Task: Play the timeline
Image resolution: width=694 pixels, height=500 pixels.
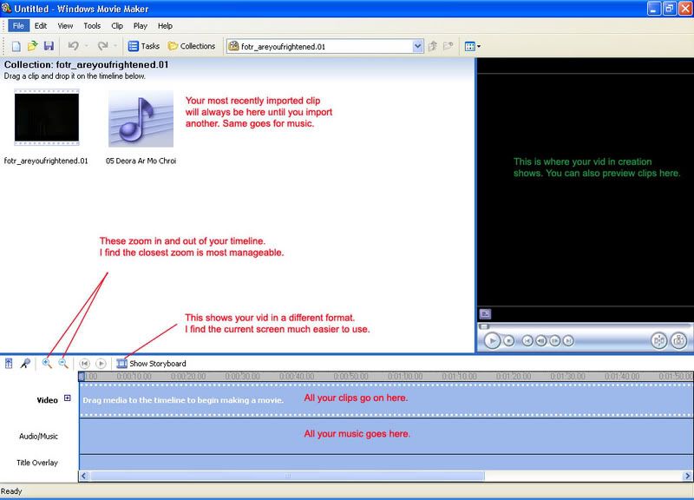Action: (x=101, y=364)
